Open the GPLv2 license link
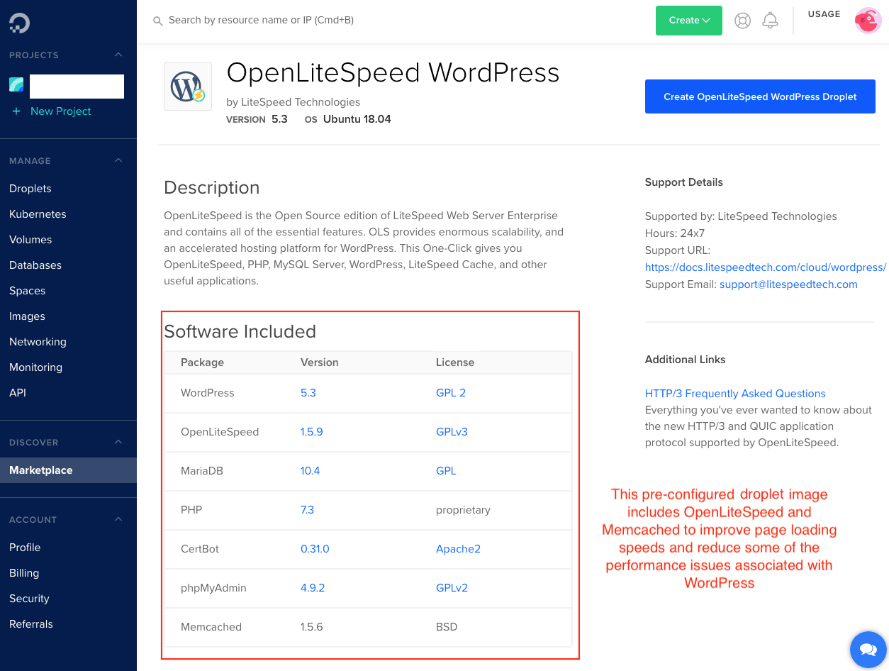 [452, 588]
